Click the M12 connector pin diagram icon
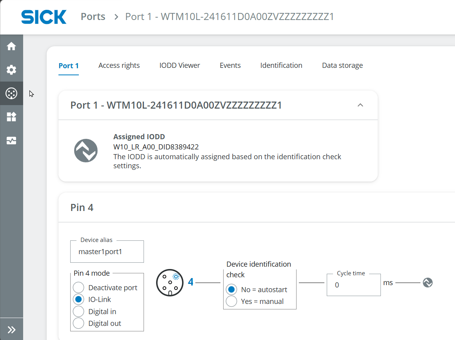 [x=170, y=283]
